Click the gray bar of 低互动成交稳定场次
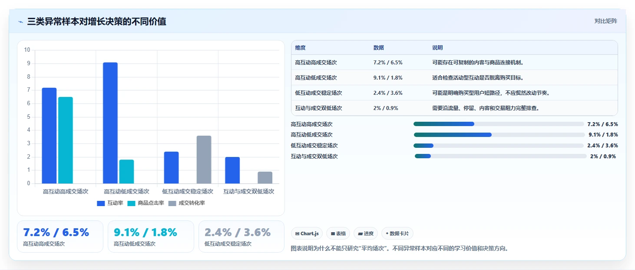 pyautogui.click(x=204, y=160)
